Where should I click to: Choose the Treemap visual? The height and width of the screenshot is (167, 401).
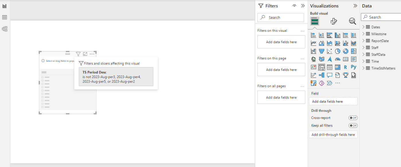tap(354, 51)
